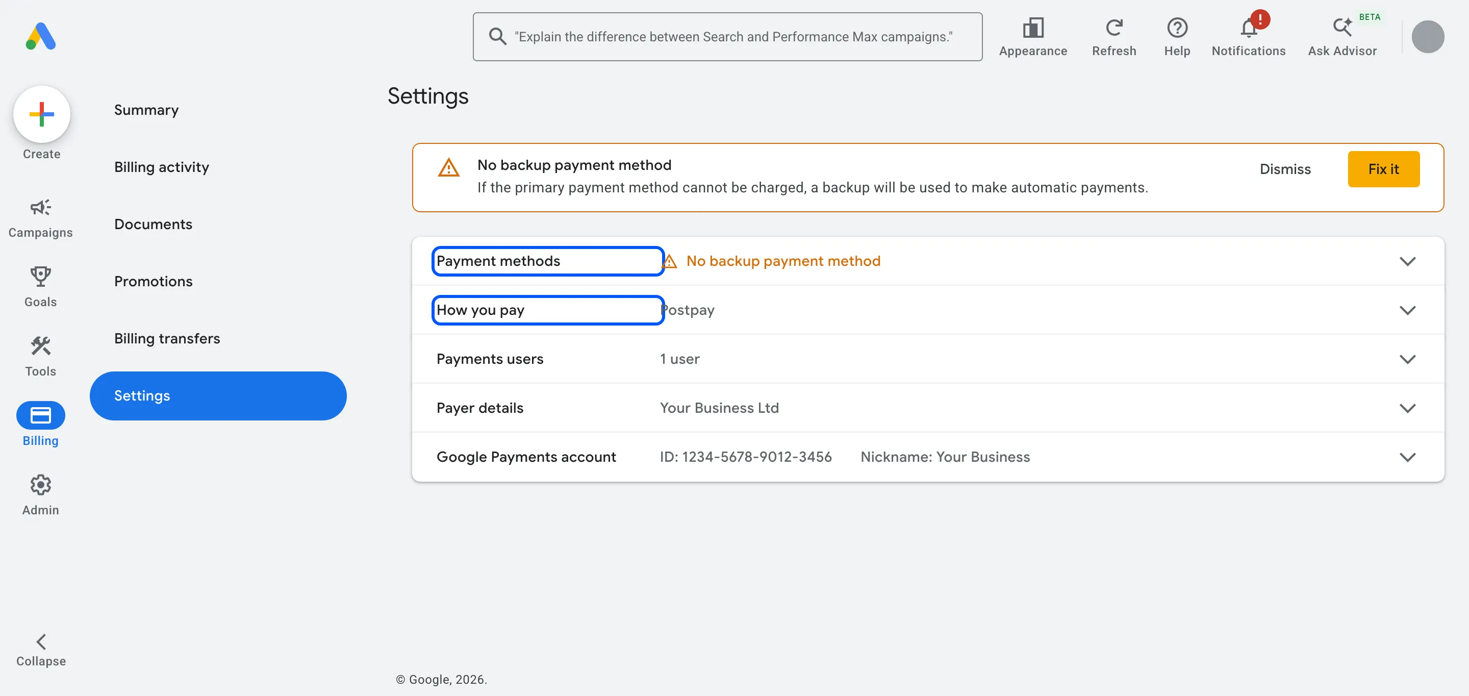
Task: Open Billing activity page
Action: 161,167
